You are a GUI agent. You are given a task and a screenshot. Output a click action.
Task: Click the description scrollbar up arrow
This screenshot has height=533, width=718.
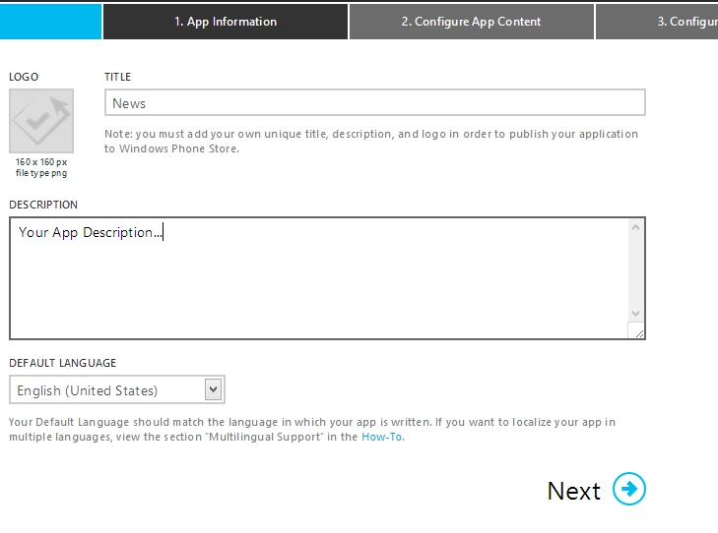pos(635,227)
